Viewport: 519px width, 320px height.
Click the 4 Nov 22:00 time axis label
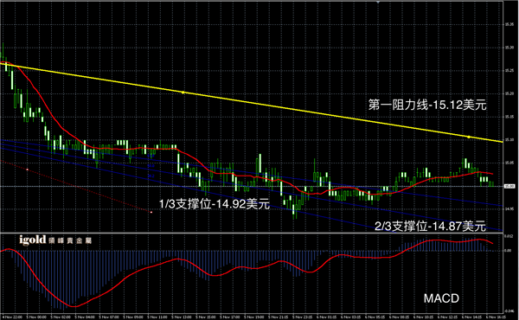[x=11, y=317]
